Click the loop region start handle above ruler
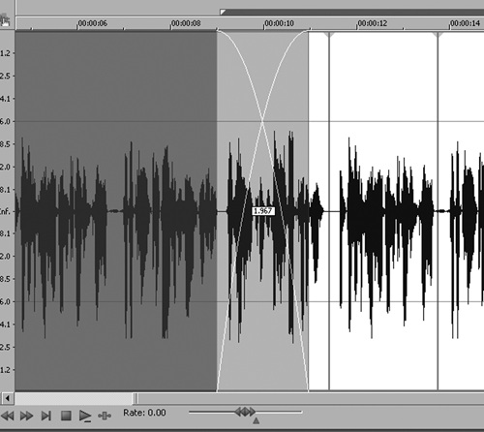484x432 pixels. pos(223,13)
